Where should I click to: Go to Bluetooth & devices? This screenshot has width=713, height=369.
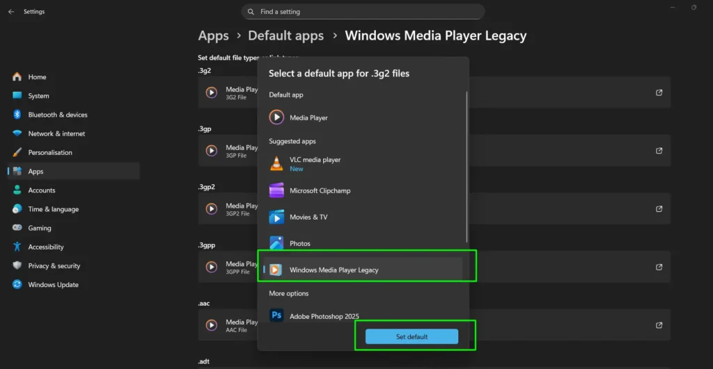coord(74,115)
